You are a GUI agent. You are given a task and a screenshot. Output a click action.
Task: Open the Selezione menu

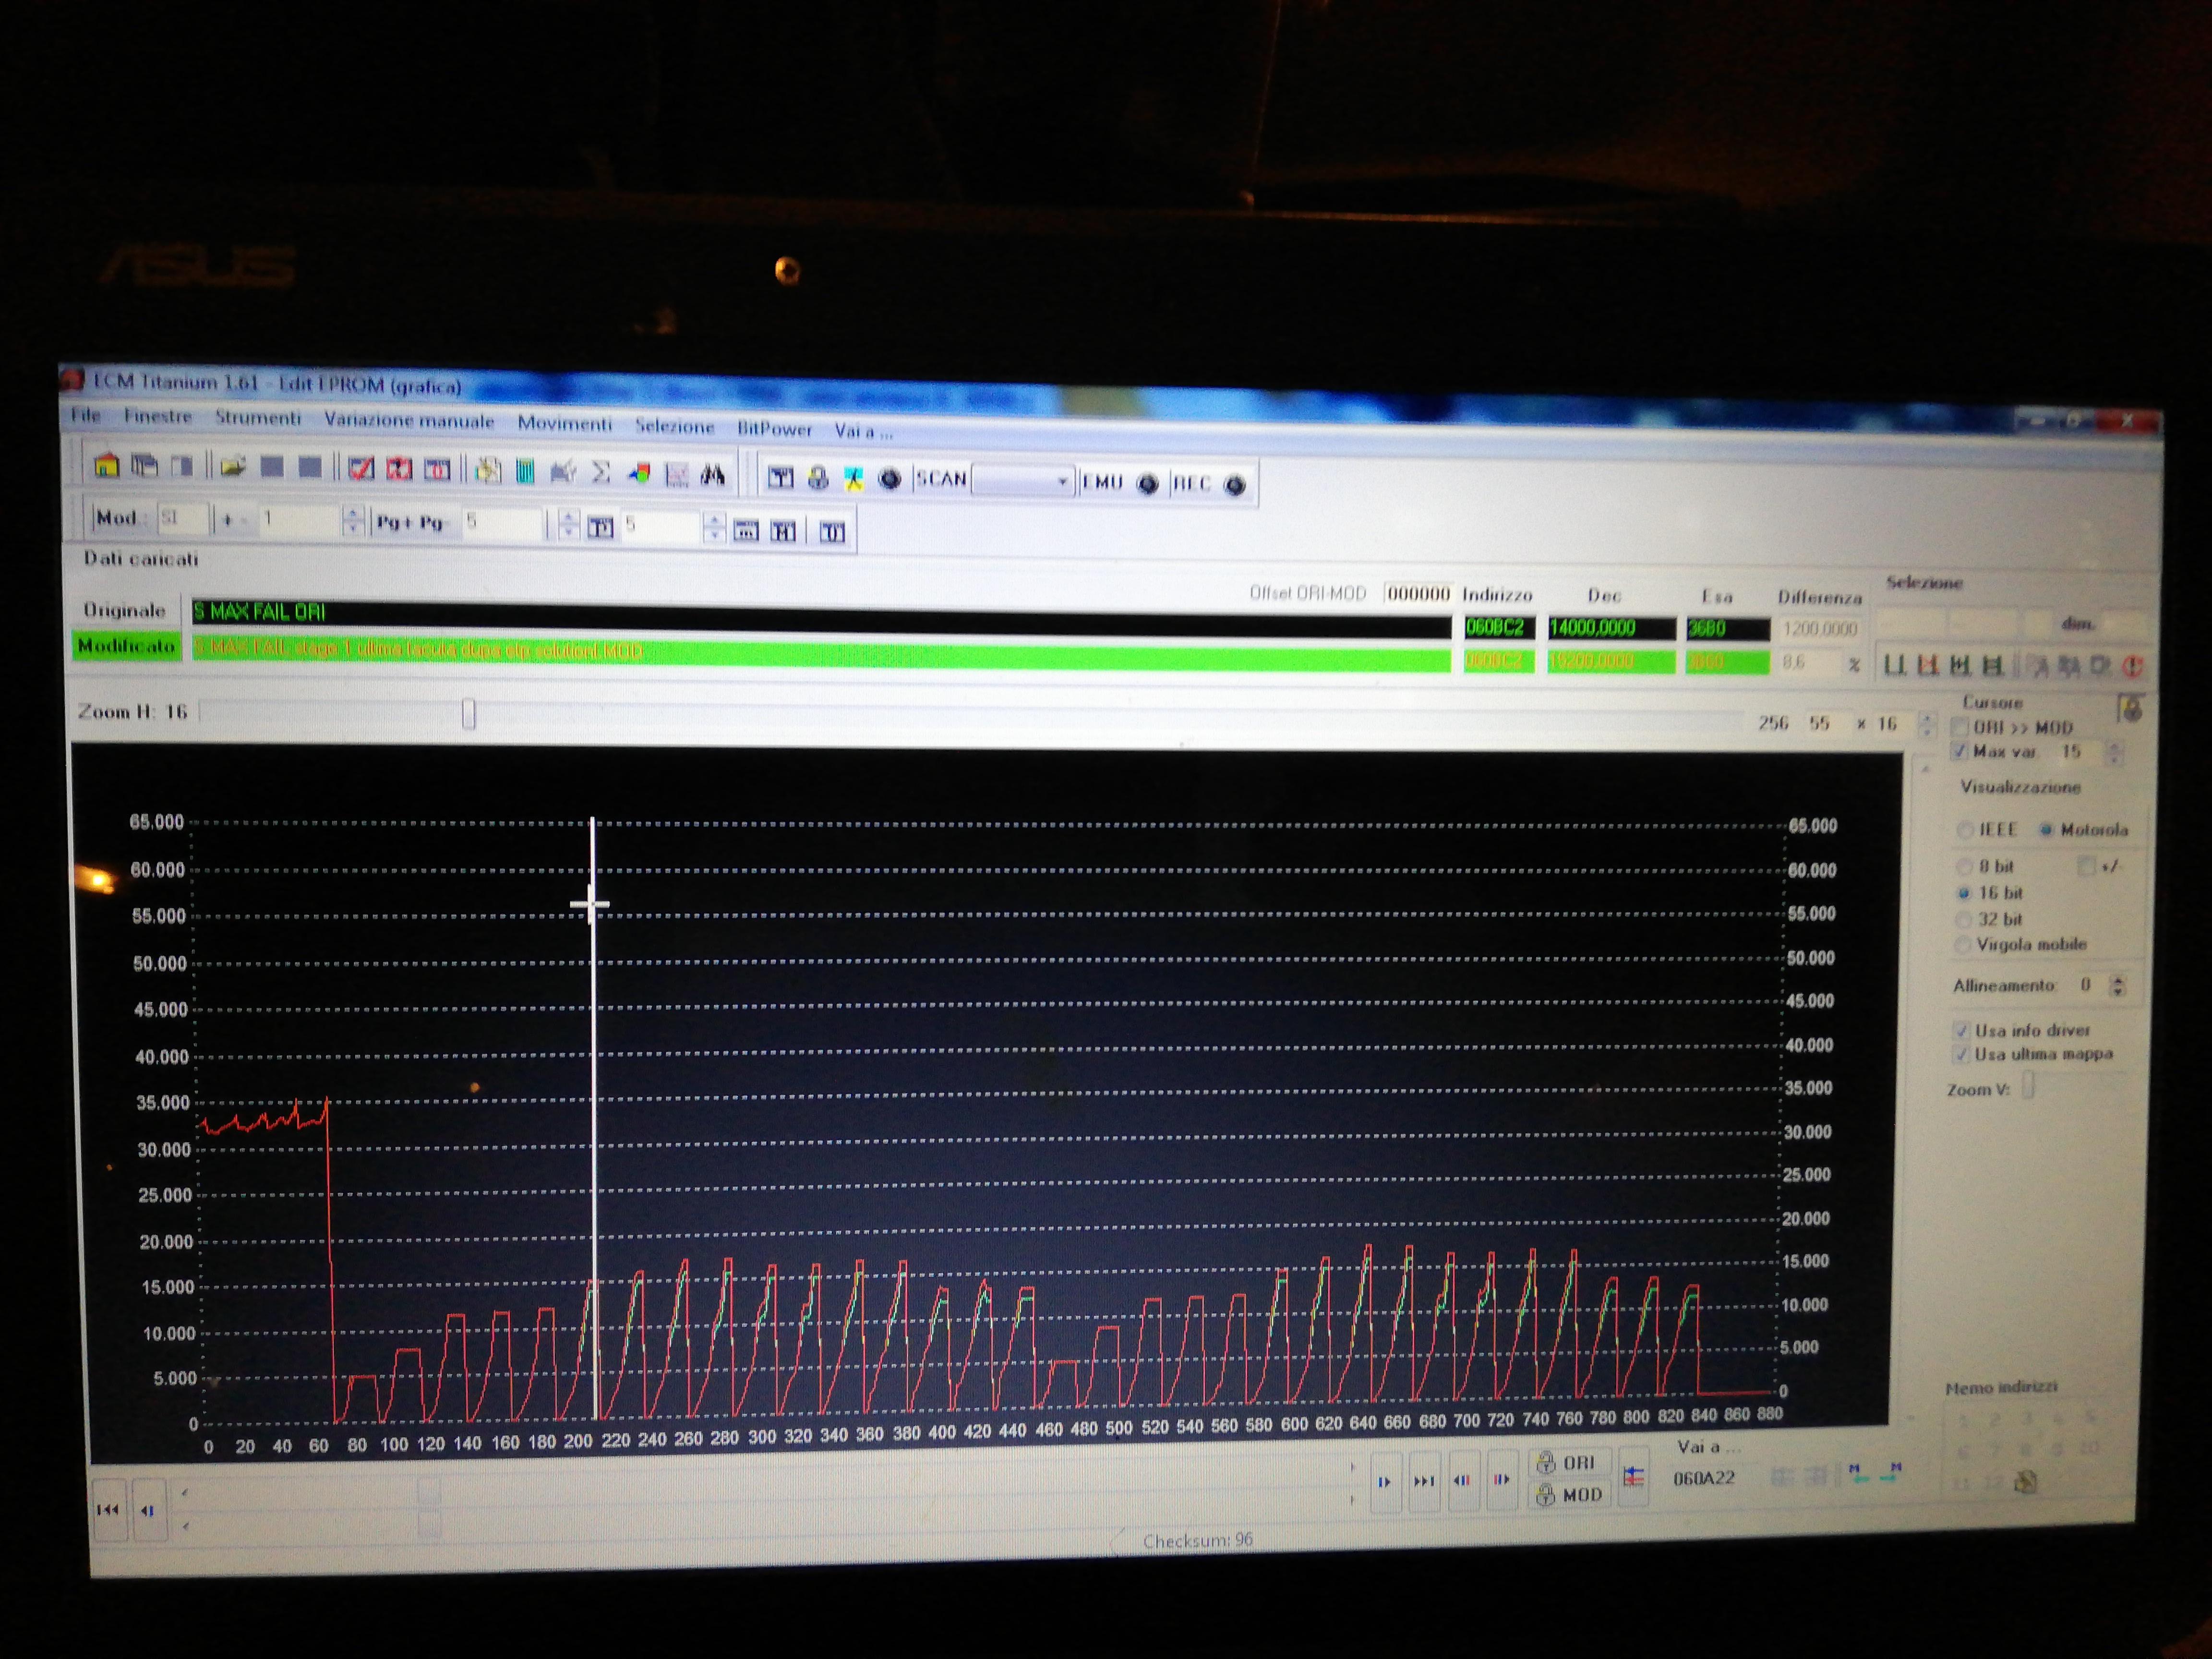pyautogui.click(x=675, y=427)
